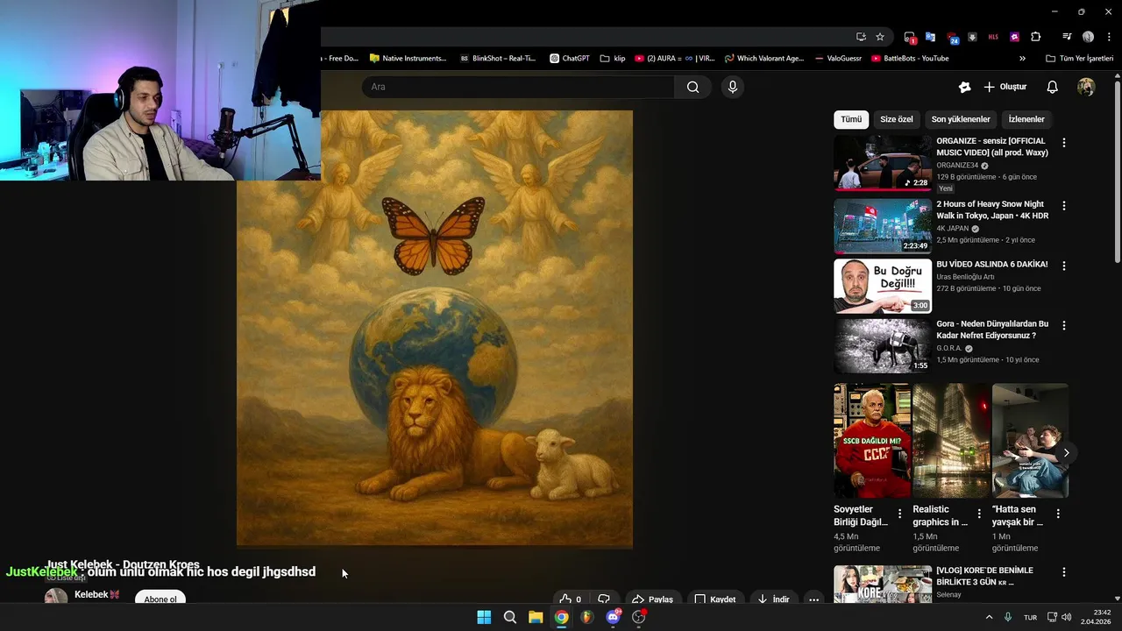Open the Chrome three-dot menu
The height and width of the screenshot is (631, 1122).
1109,37
